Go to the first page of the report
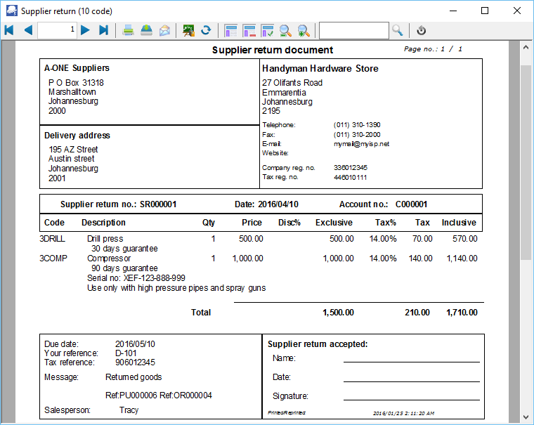 coord(9,30)
